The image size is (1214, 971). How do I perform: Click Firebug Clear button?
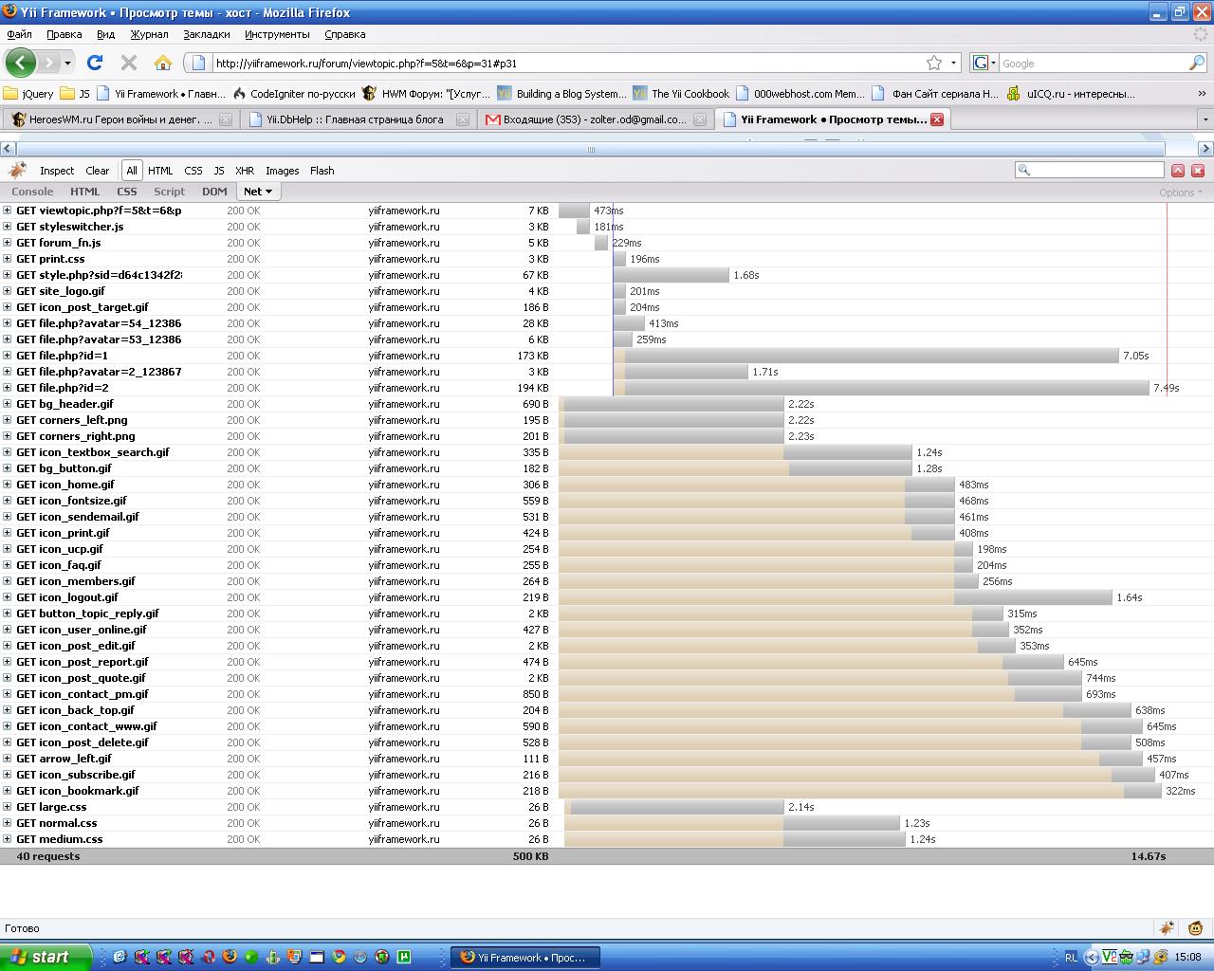point(98,171)
